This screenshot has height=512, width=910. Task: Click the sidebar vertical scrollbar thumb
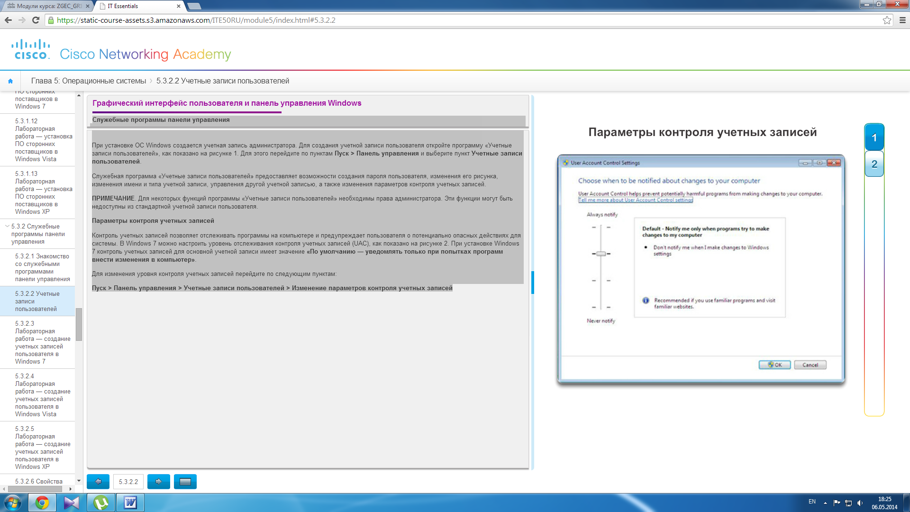click(79, 324)
